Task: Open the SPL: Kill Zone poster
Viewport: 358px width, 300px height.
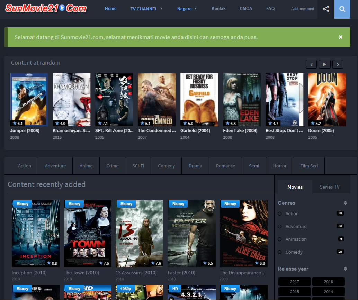Action: (114, 100)
